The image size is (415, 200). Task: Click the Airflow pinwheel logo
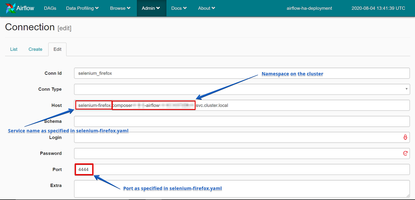[x=11, y=8]
